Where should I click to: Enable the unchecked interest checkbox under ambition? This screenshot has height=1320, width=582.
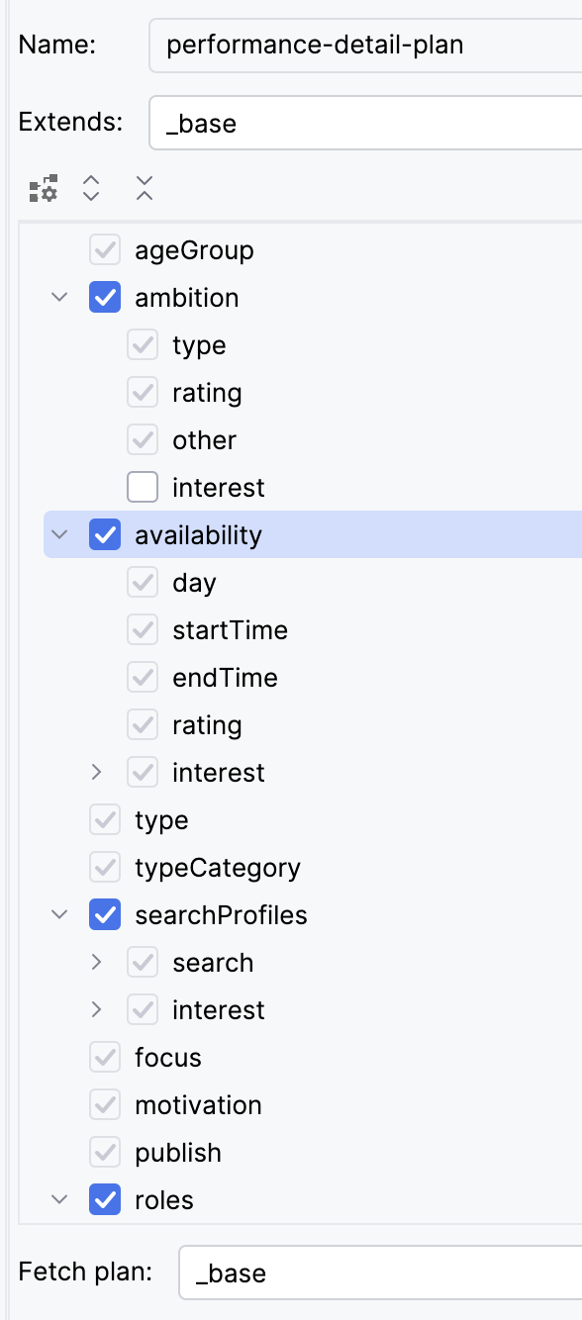(143, 488)
